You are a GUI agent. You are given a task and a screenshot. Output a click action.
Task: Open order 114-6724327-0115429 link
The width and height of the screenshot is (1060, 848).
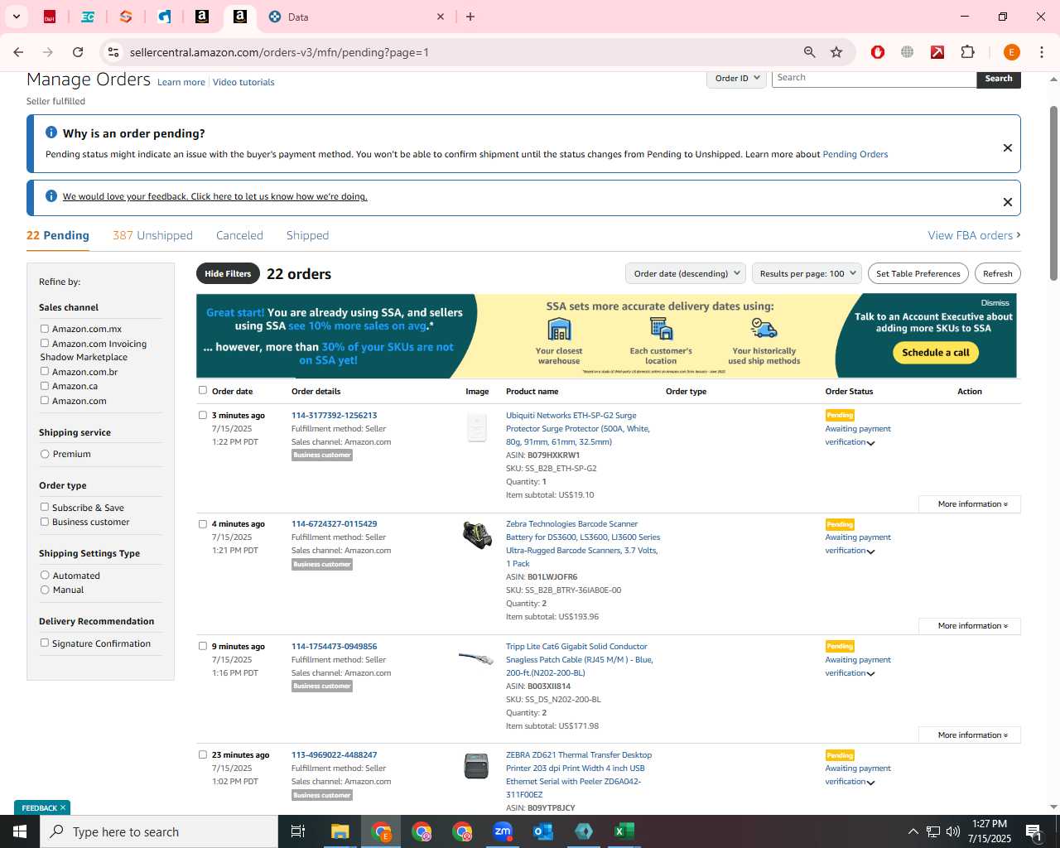coord(334,523)
